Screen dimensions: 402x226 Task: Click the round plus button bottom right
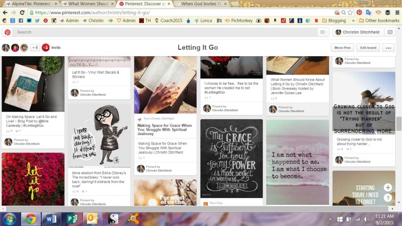(x=388, y=187)
